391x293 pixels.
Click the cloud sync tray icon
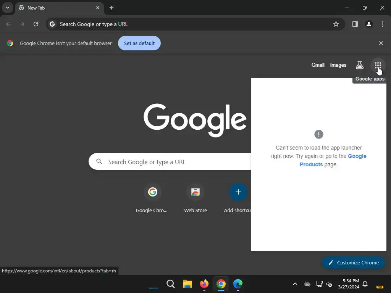307,284
